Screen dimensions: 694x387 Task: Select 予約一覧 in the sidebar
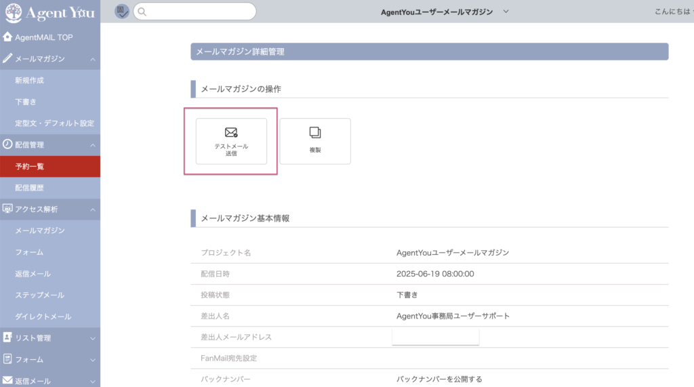pyautogui.click(x=50, y=167)
